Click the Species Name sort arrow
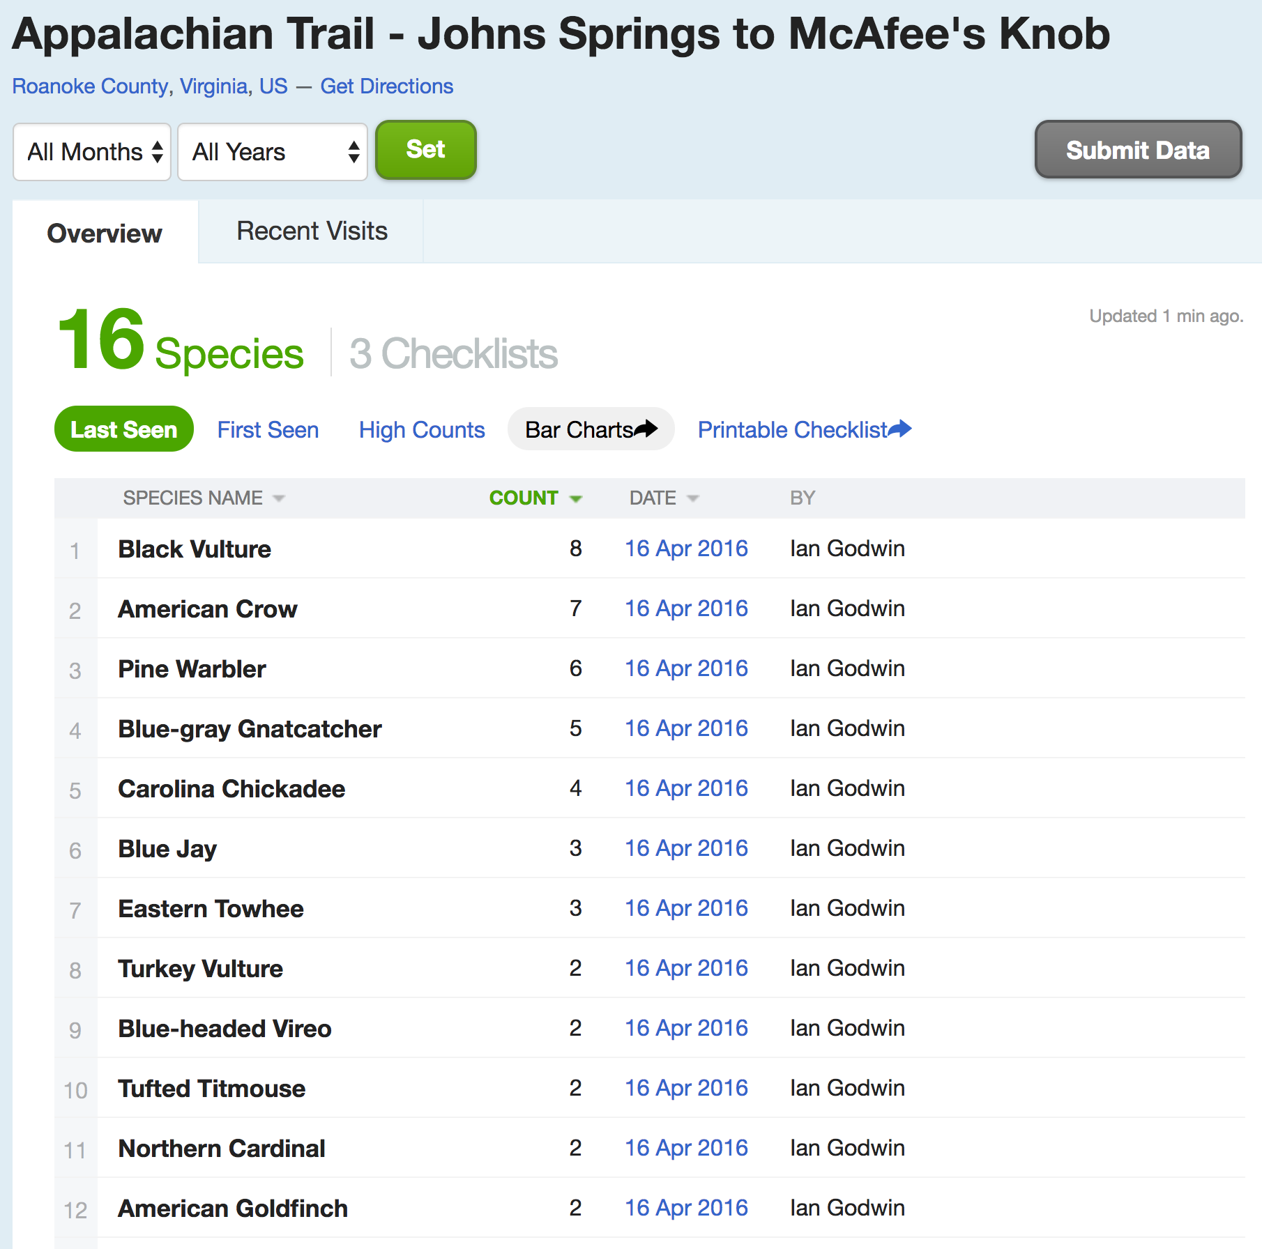Image resolution: width=1262 pixels, height=1249 pixels. click(x=279, y=498)
